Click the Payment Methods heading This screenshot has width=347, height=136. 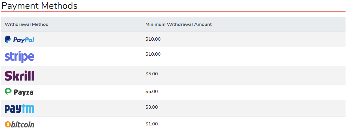click(39, 6)
